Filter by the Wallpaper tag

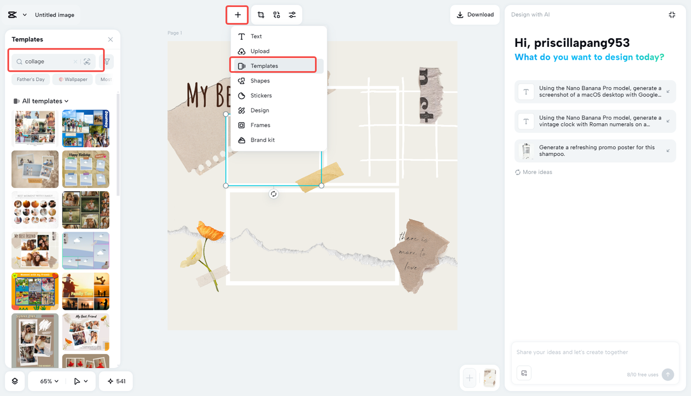(73, 80)
